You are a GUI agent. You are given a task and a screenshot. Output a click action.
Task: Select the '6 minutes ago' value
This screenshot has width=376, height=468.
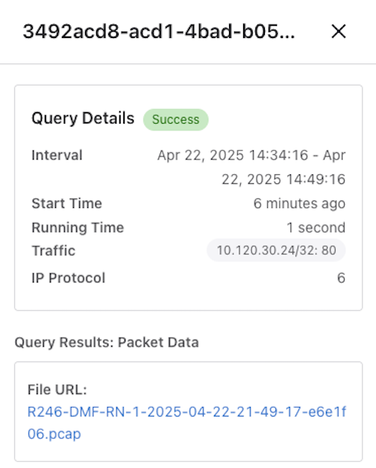[x=299, y=203]
